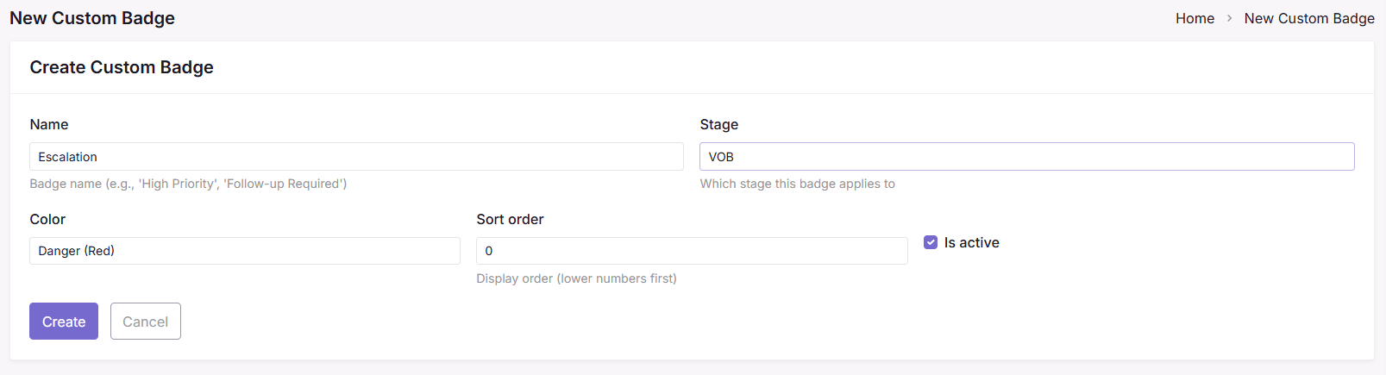
Task: Select the New Custom Badge breadcrumb item
Action: click(1308, 18)
